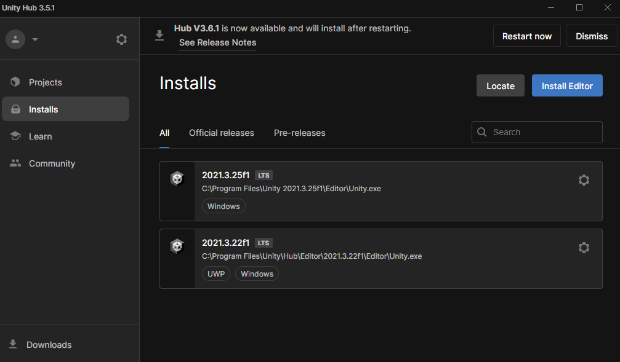The image size is (620, 362).
Task: Open settings gear for 2021.3.22f1 install
Action: 584,248
